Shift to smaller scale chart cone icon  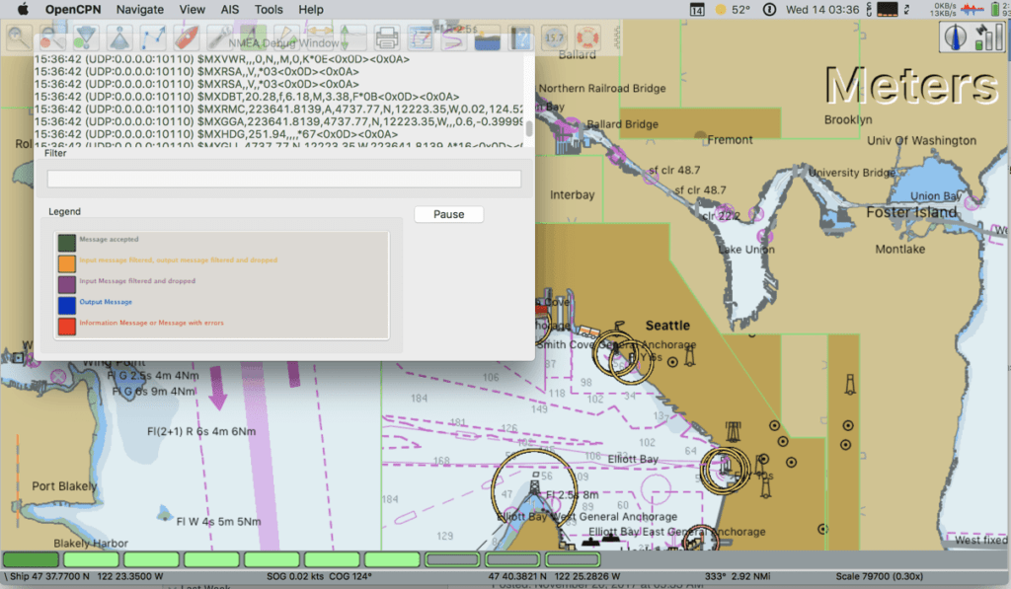pyautogui.click(x=119, y=38)
